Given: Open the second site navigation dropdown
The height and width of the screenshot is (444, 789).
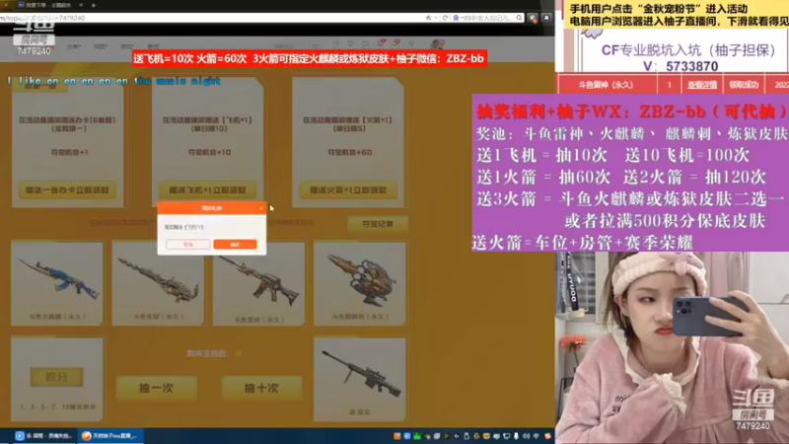Looking at the screenshot, I should point(101,46).
